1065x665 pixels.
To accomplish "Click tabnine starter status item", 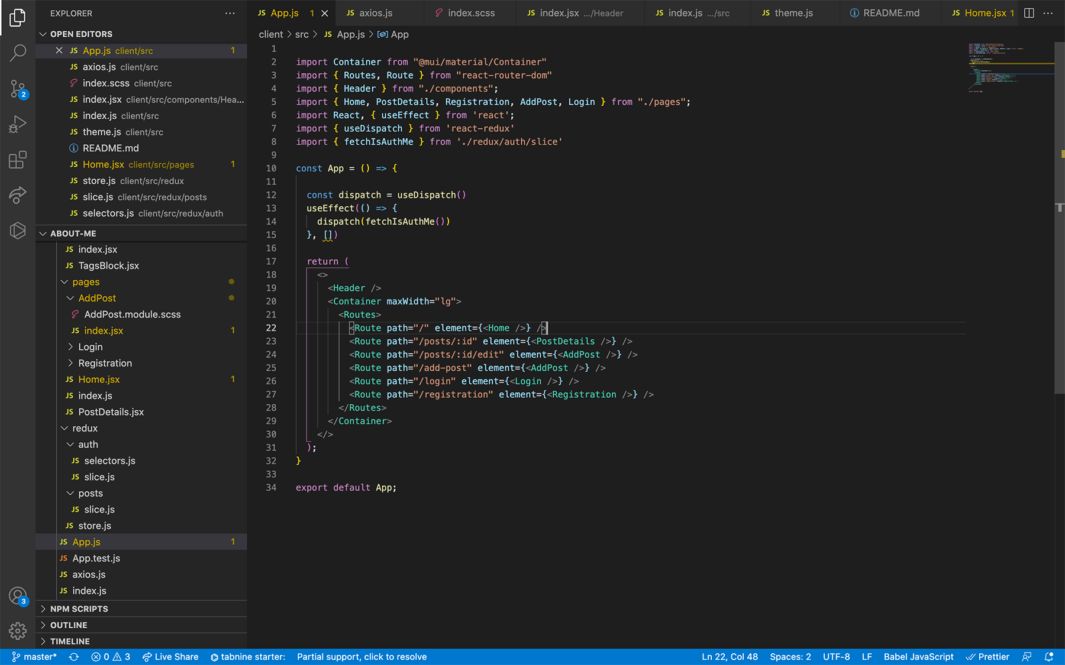I will tap(248, 657).
